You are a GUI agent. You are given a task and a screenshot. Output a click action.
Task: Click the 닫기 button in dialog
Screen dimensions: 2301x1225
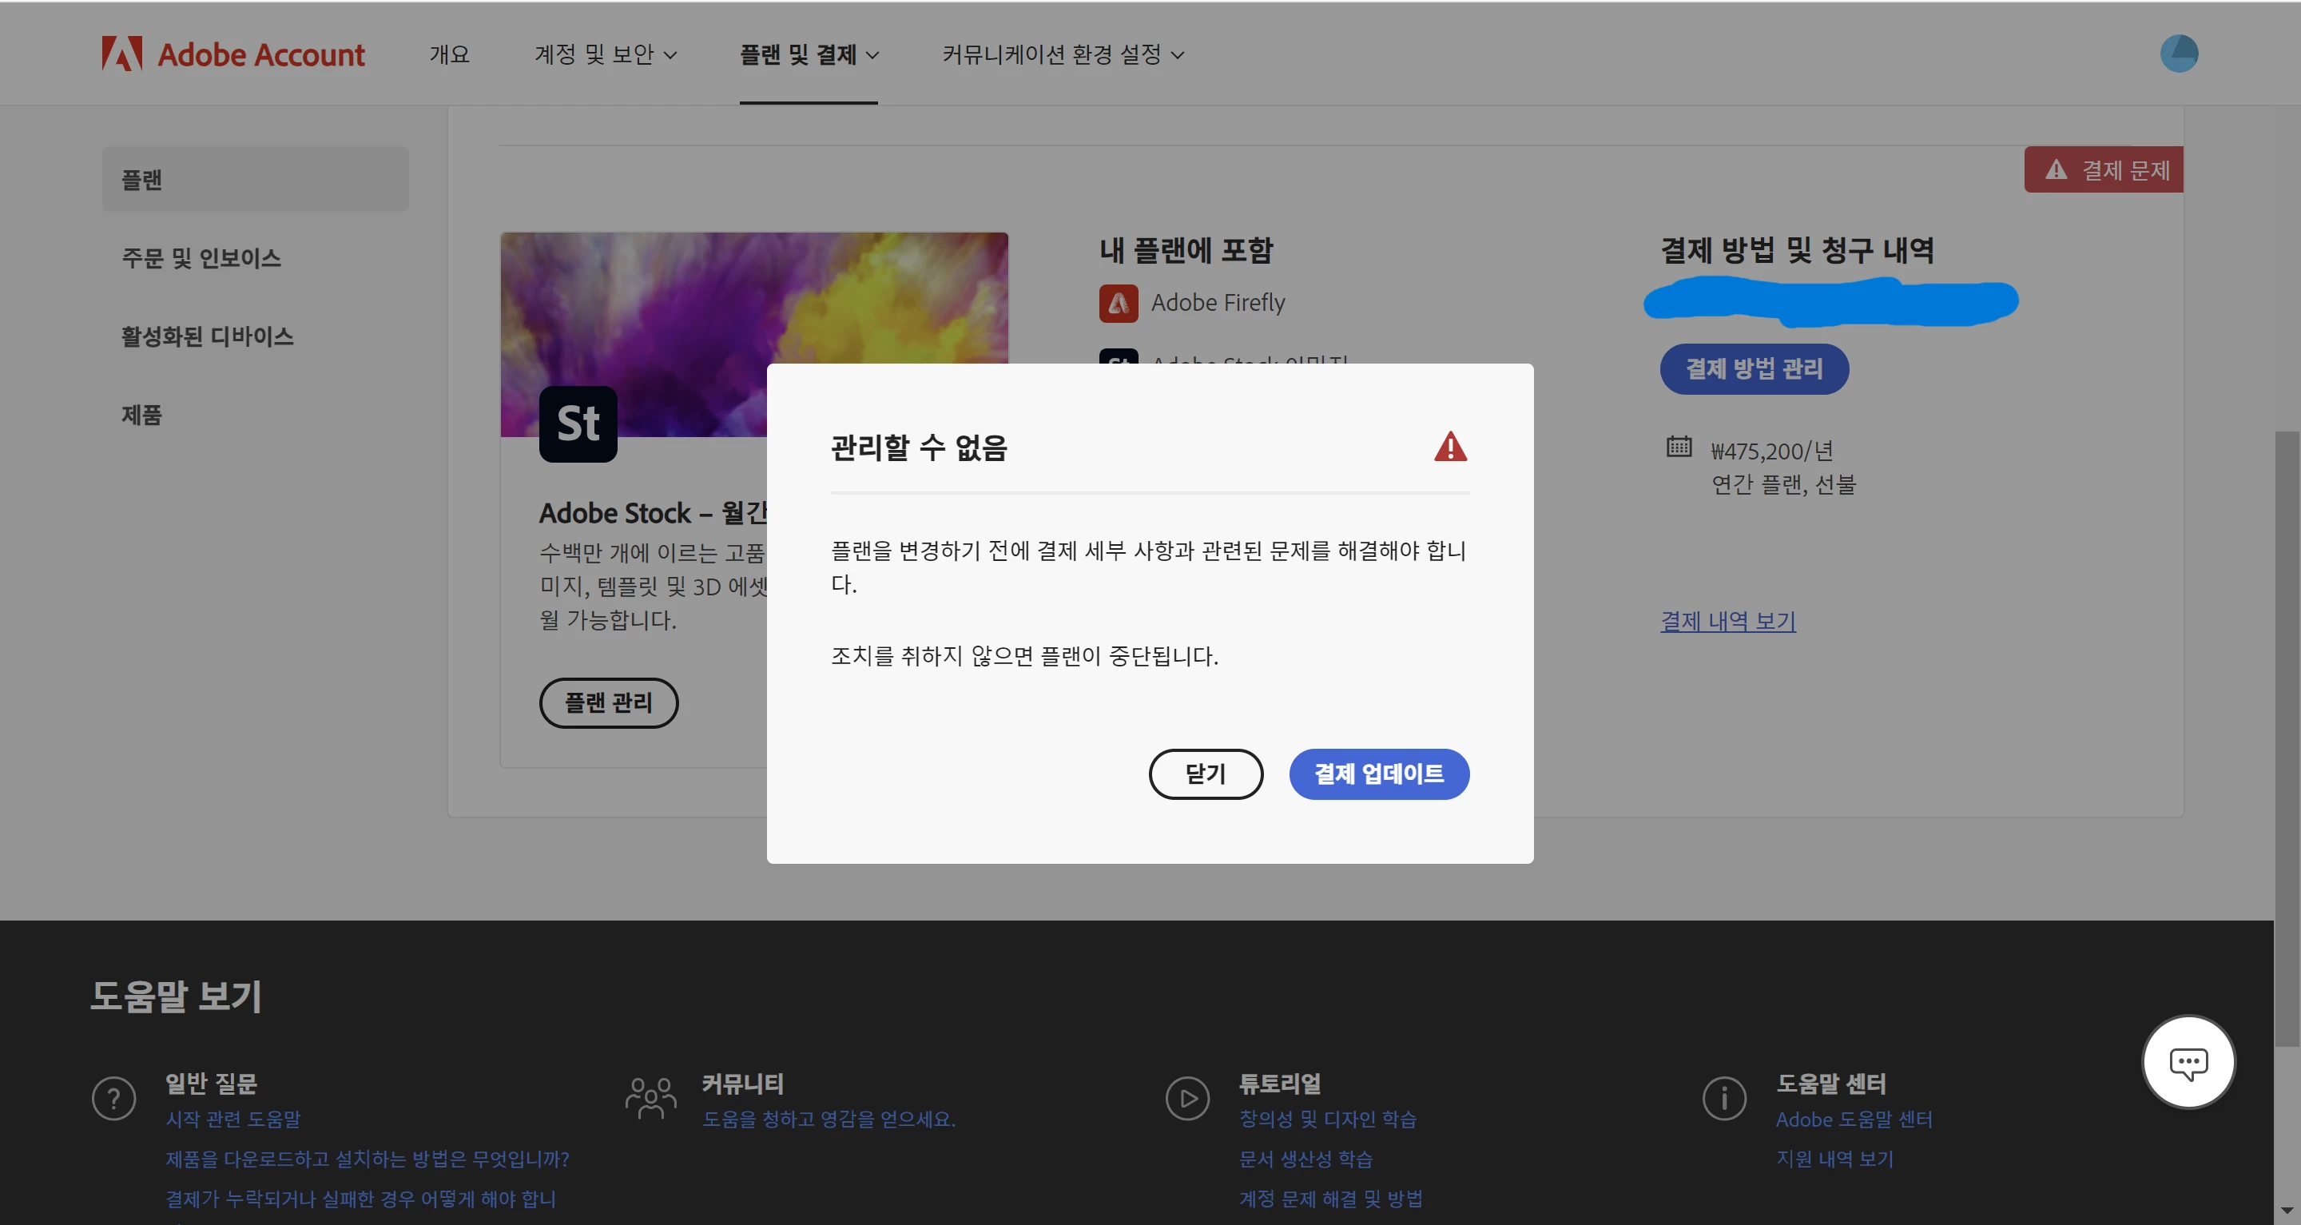1205,774
